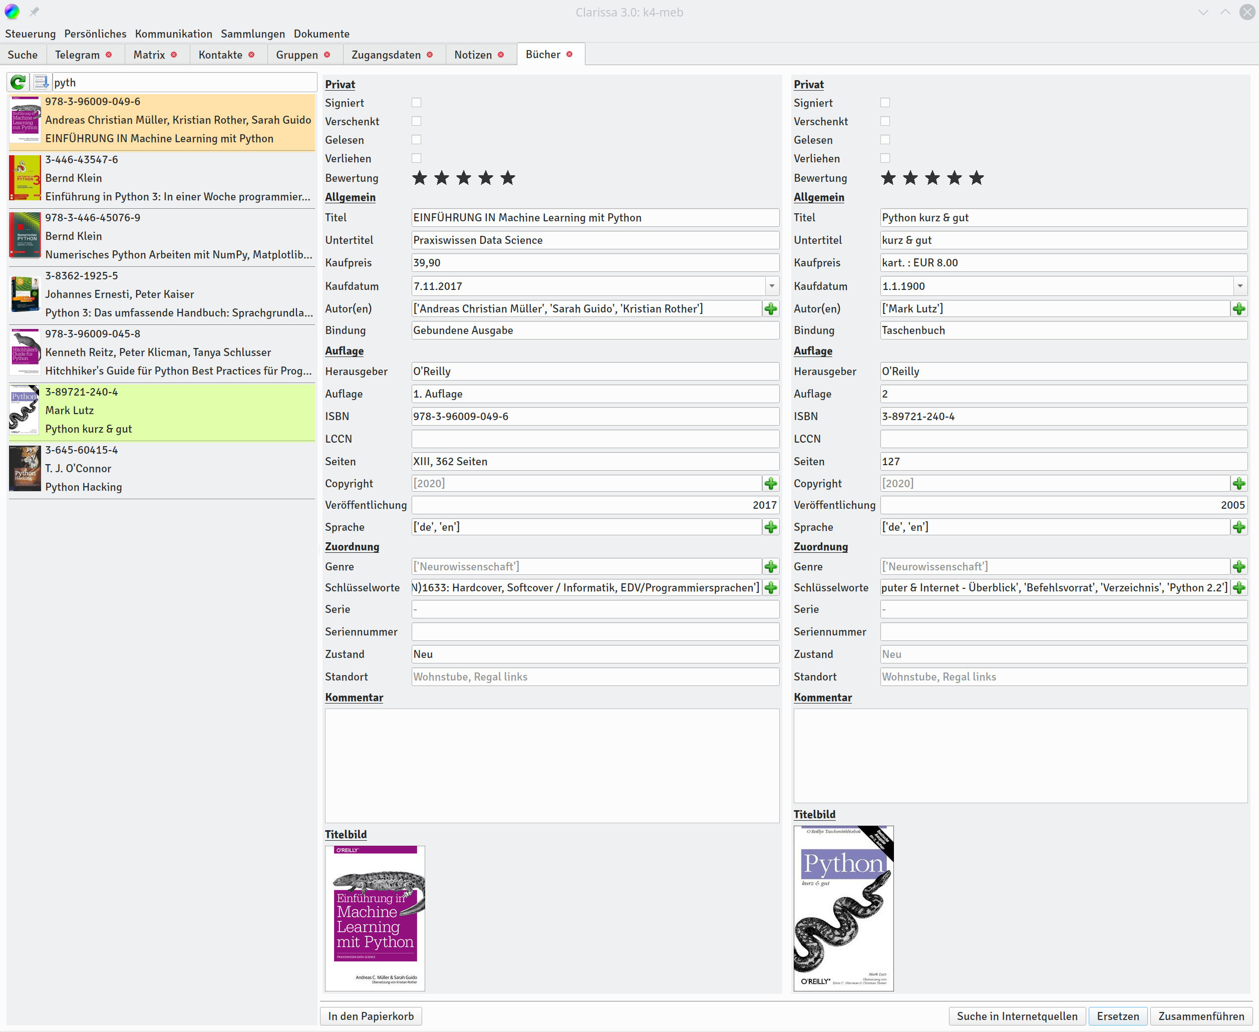Open the Kommunikation menu

(x=174, y=34)
